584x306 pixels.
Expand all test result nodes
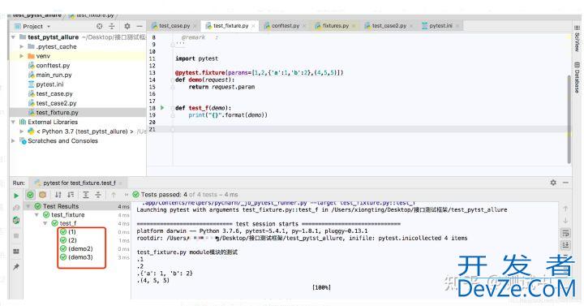coord(86,195)
